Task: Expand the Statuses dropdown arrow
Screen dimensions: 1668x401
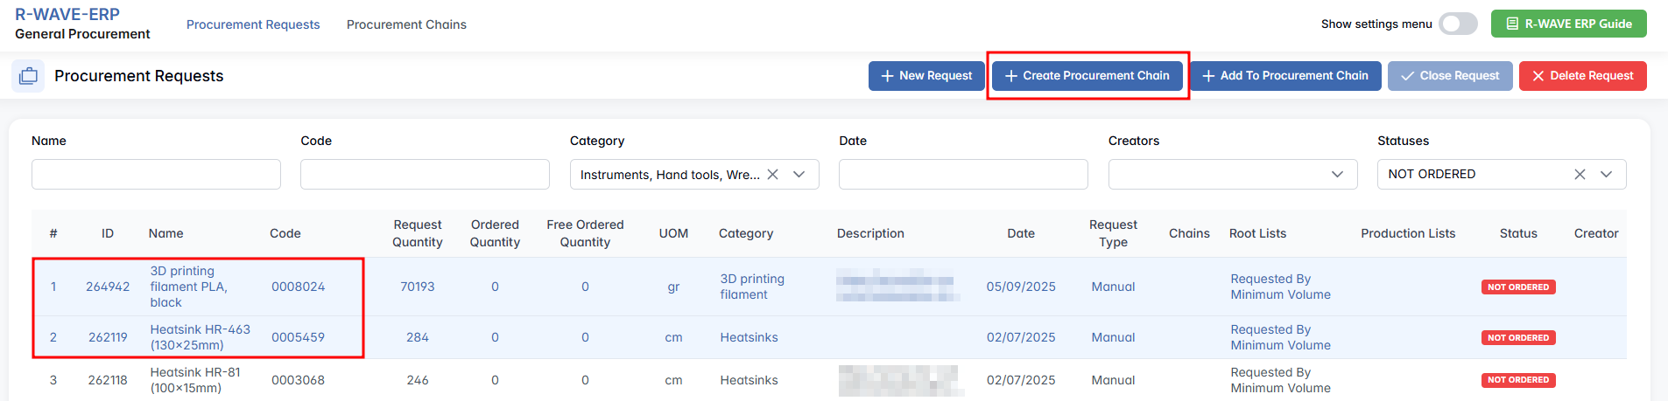Action: pyautogui.click(x=1606, y=175)
